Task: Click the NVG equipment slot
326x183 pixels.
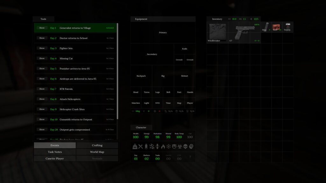Action: click(157, 103)
